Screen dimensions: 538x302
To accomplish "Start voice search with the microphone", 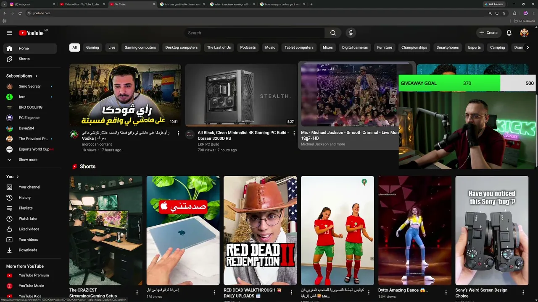I will point(351,33).
